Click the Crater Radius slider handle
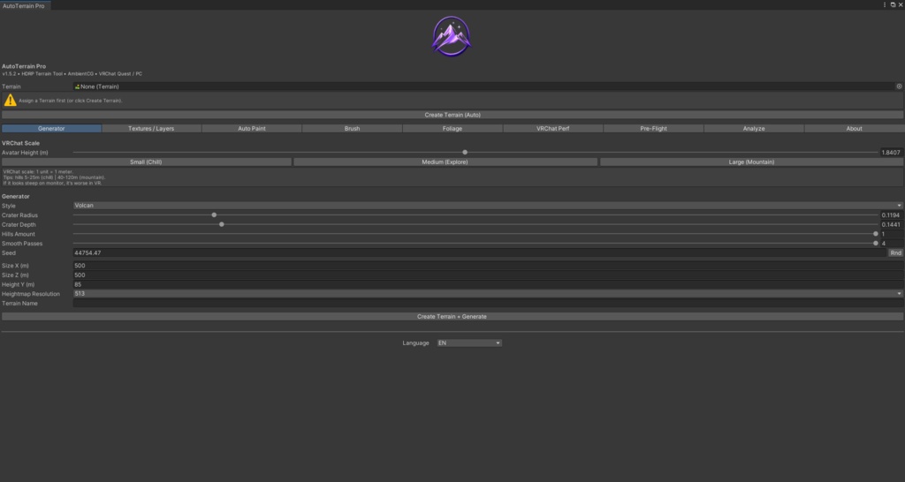 click(214, 215)
